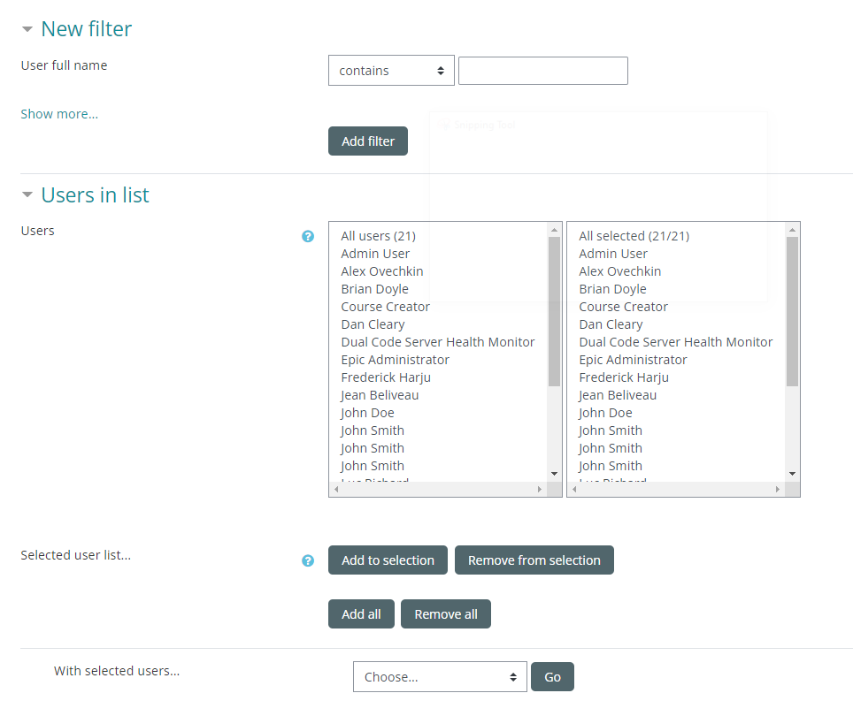
Task: Select 'All users (21)' option in left list
Action: click(378, 236)
